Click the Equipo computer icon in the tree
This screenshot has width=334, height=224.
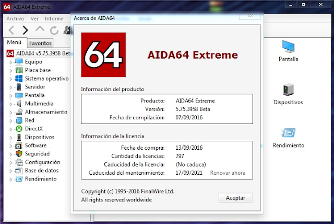(19, 62)
